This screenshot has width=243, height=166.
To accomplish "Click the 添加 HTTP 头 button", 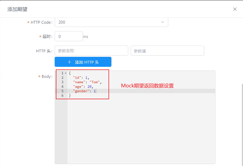I will click(x=83, y=62).
